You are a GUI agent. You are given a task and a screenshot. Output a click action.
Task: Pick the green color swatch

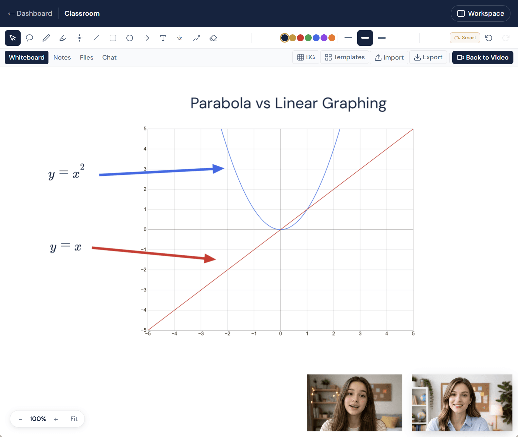click(308, 38)
